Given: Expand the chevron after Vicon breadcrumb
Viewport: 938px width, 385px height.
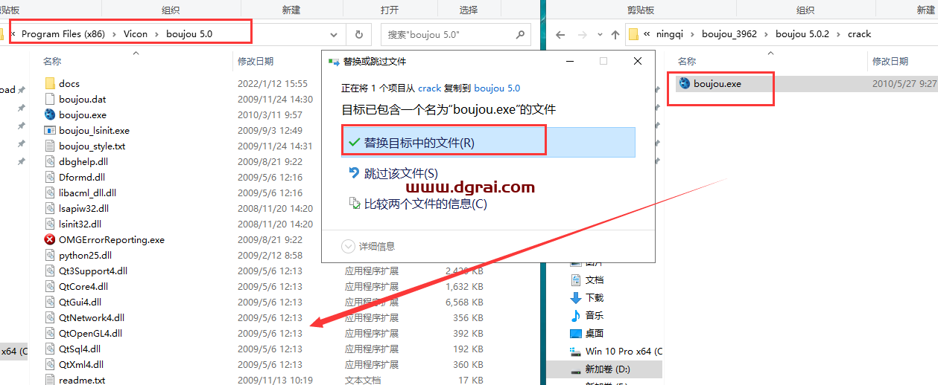Looking at the screenshot, I should point(157,34).
